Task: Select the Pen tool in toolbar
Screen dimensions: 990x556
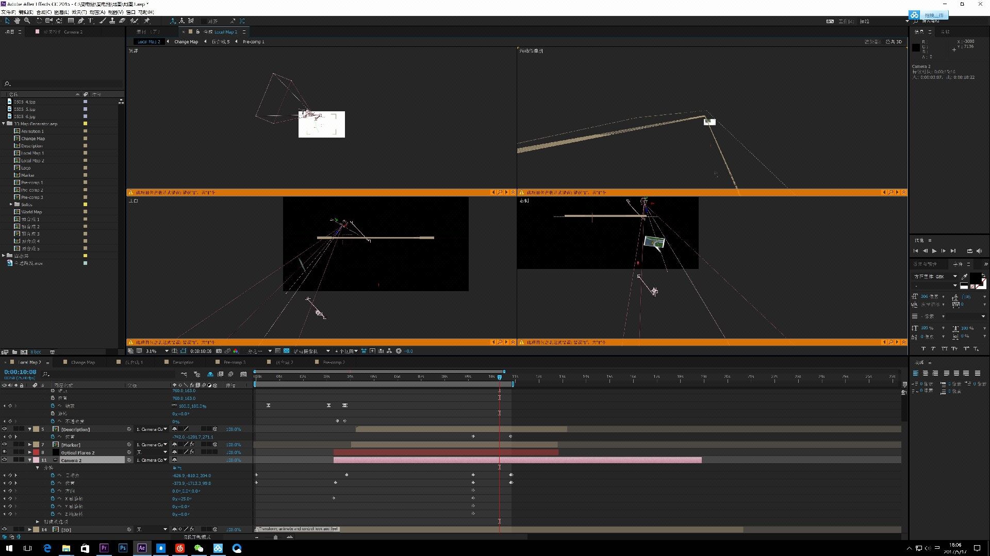Action: click(x=81, y=21)
